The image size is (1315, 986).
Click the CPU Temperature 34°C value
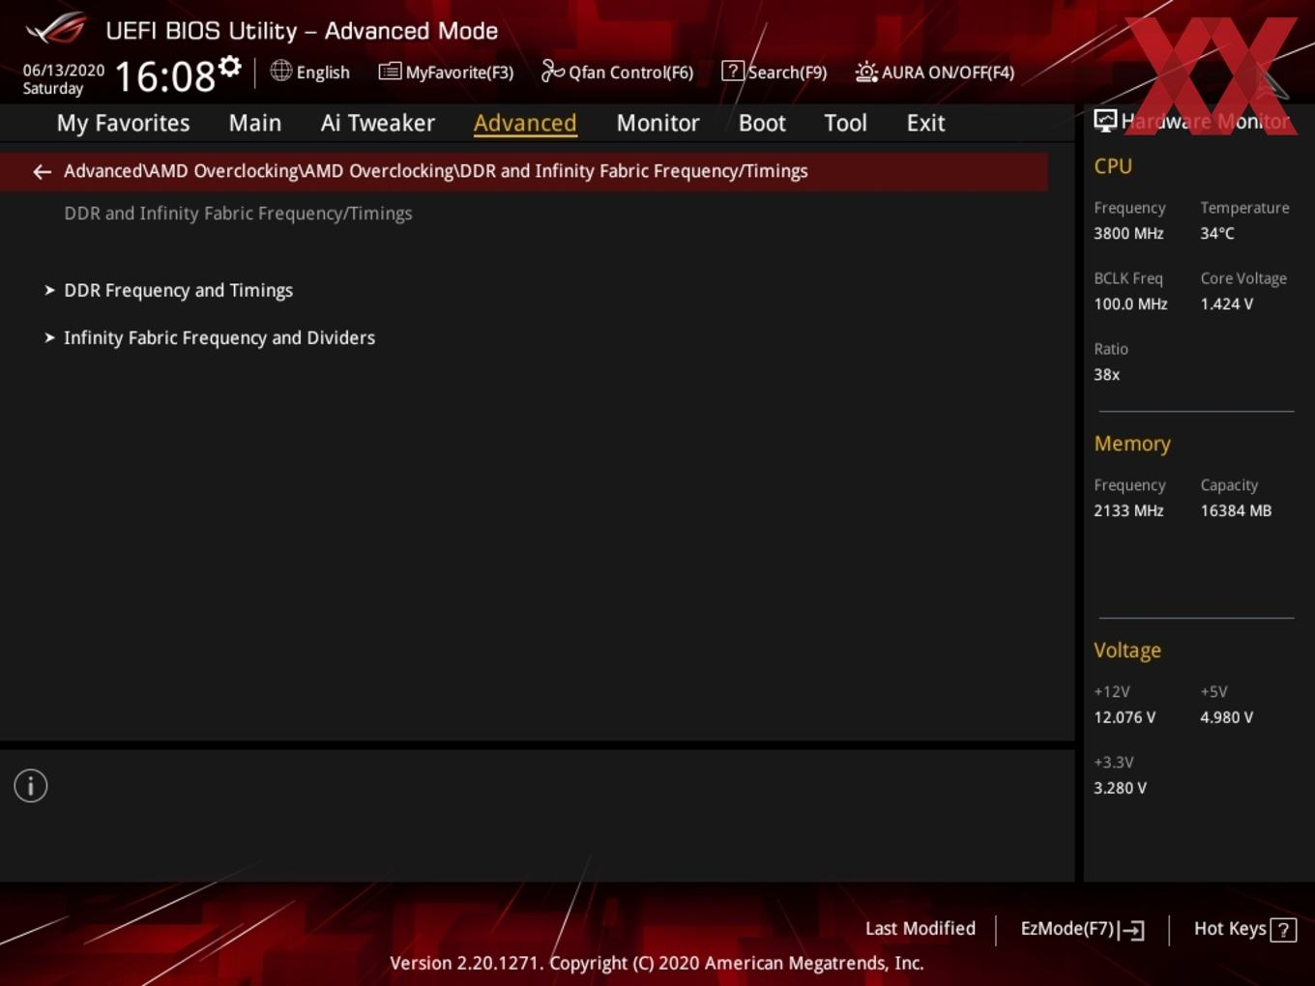click(x=1217, y=233)
